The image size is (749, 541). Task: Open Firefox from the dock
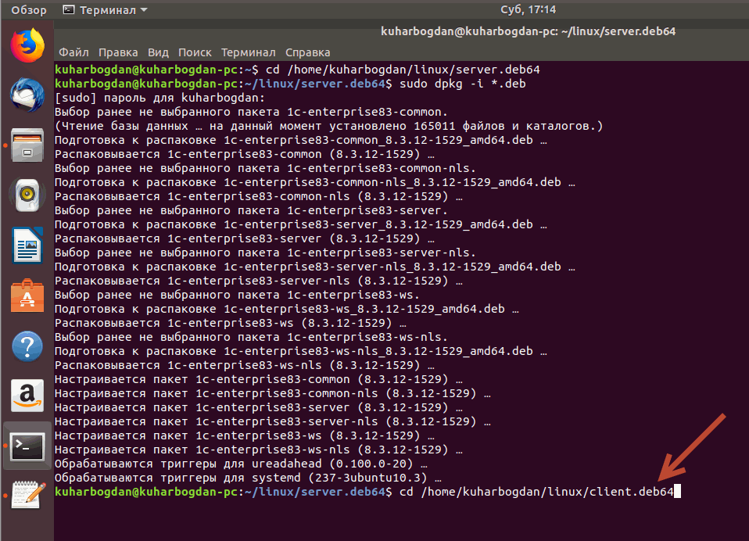(x=27, y=45)
